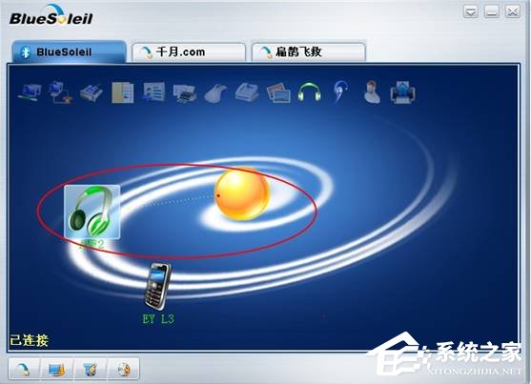The height and width of the screenshot is (384, 531).
Task: Open the 扁鹊飞救 tab
Action: tap(309, 51)
